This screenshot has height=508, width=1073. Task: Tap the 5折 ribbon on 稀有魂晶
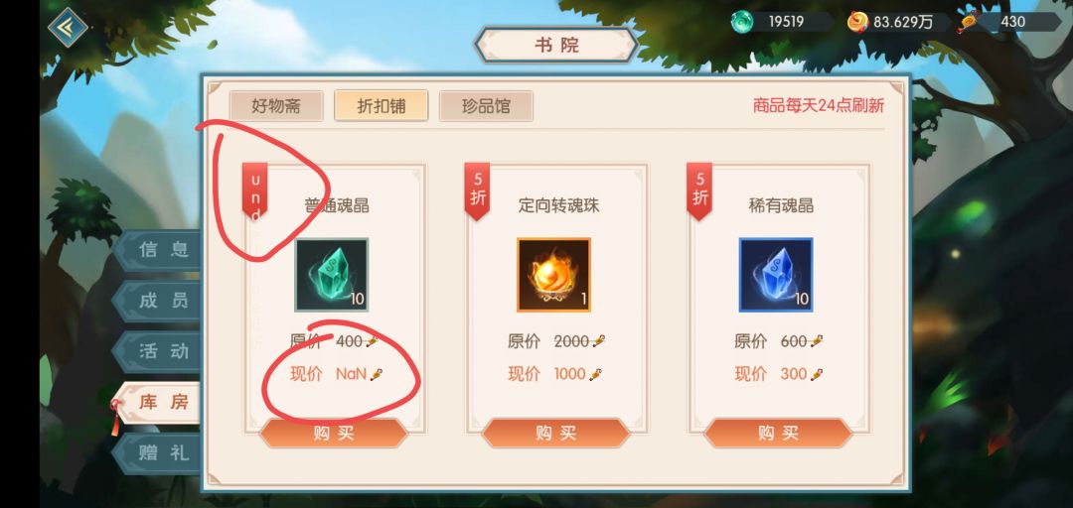click(x=699, y=190)
